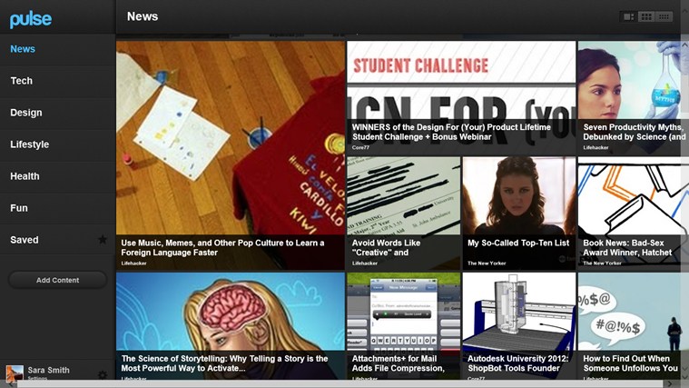Click the horizontal scrollbar track at bottom
Viewport: 689px width, 388px height.
tap(339, 384)
